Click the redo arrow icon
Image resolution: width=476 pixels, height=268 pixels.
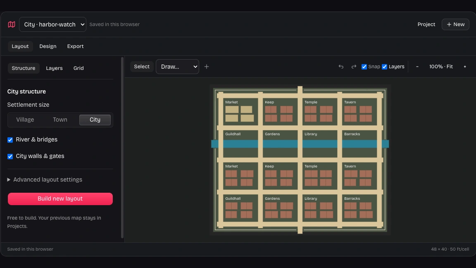(354, 67)
